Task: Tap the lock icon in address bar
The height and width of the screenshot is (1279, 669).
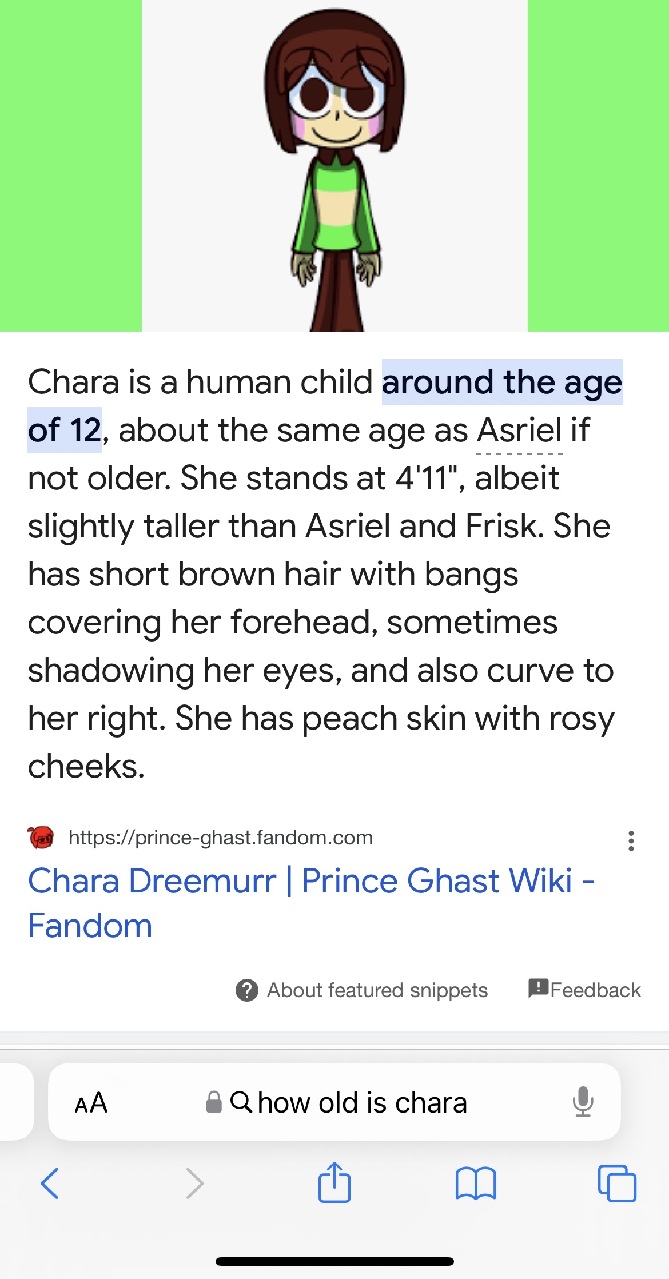Action: (214, 1102)
